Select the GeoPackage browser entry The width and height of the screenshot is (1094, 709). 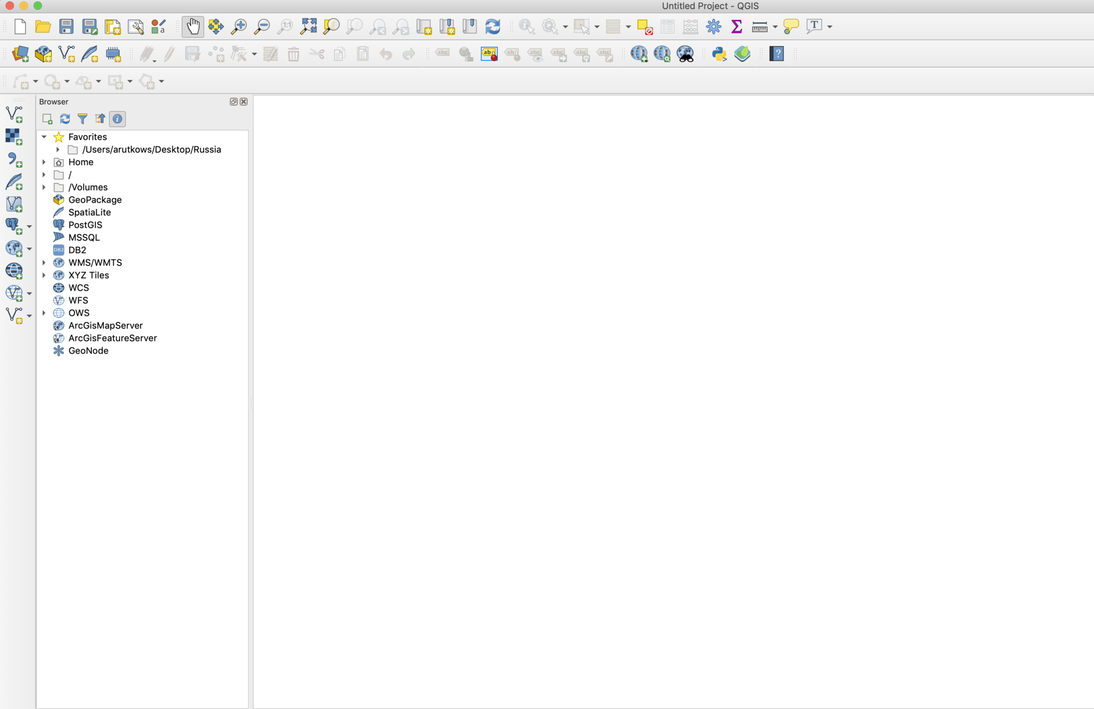95,200
